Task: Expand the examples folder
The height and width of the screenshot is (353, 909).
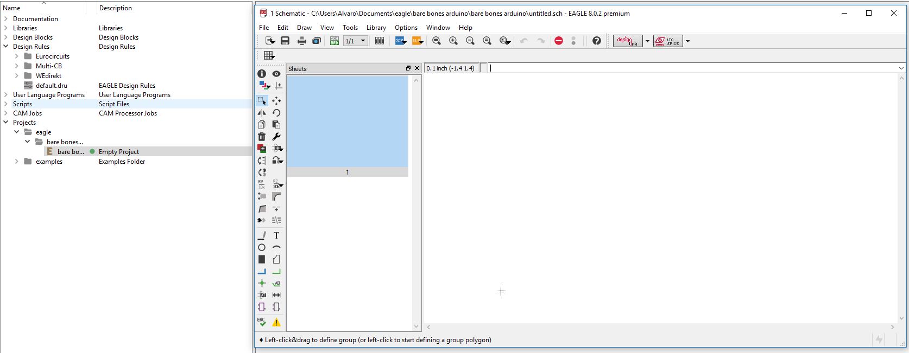Action: 17,162
